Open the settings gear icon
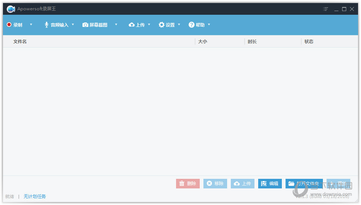The image size is (361, 205). tap(162, 25)
